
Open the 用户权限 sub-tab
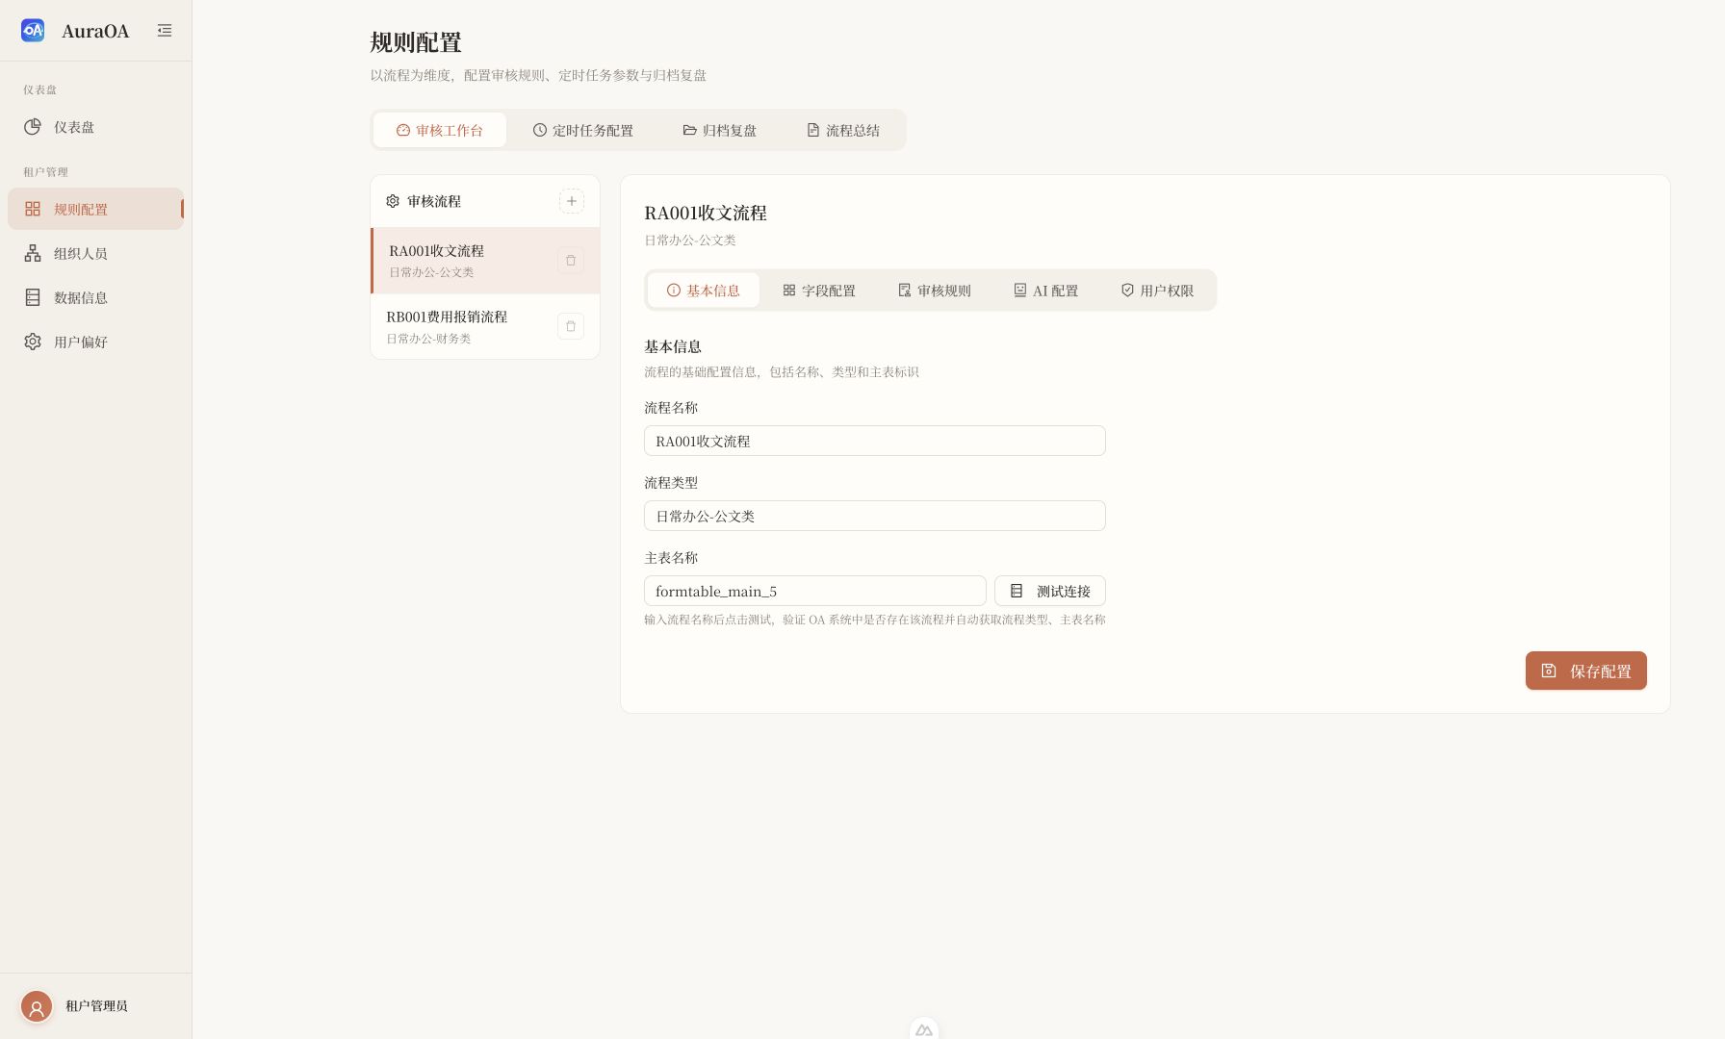click(1158, 291)
